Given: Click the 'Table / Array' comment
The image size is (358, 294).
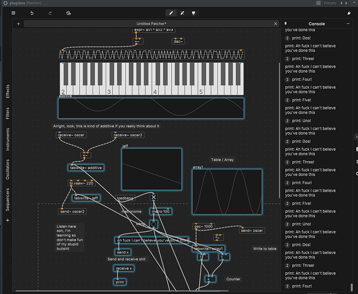Looking at the screenshot, I should click(222, 160).
